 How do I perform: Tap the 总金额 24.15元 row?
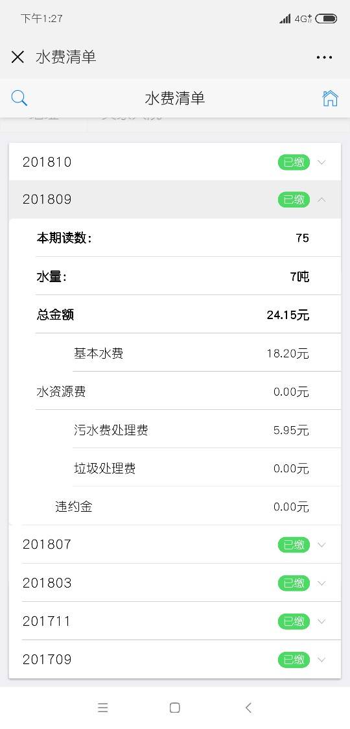tap(188, 315)
